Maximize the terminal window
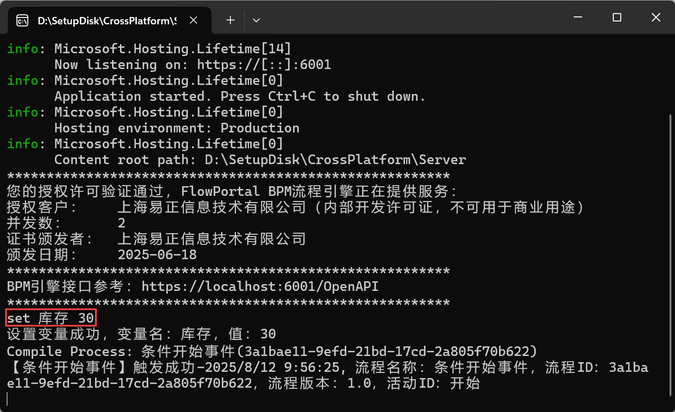This screenshot has width=675, height=412. 616,18
